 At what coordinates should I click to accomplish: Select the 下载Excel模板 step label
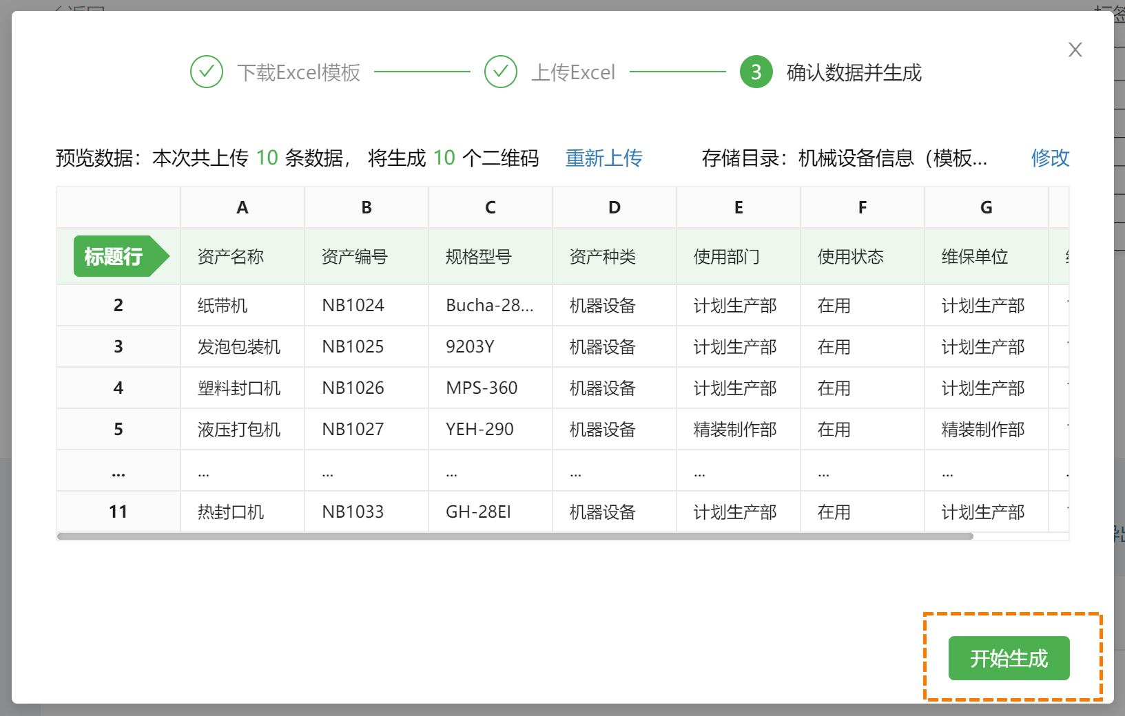pos(298,72)
